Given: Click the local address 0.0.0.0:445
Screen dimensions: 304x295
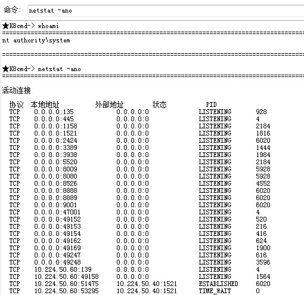Looking at the screenshot, I should (x=54, y=119).
